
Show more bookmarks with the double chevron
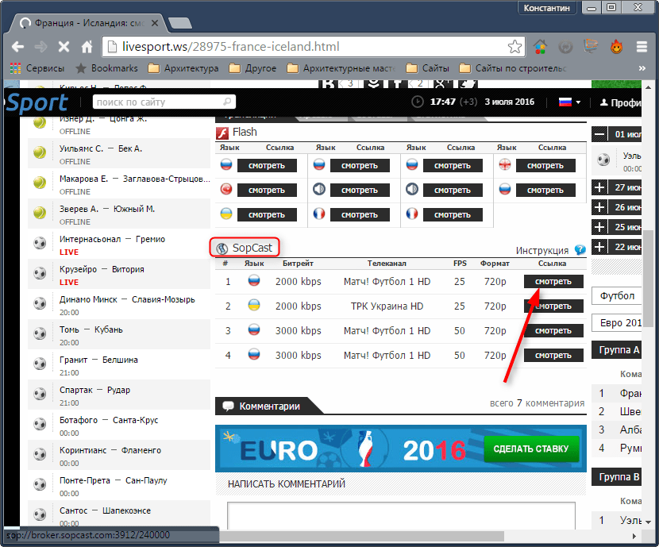pos(642,68)
